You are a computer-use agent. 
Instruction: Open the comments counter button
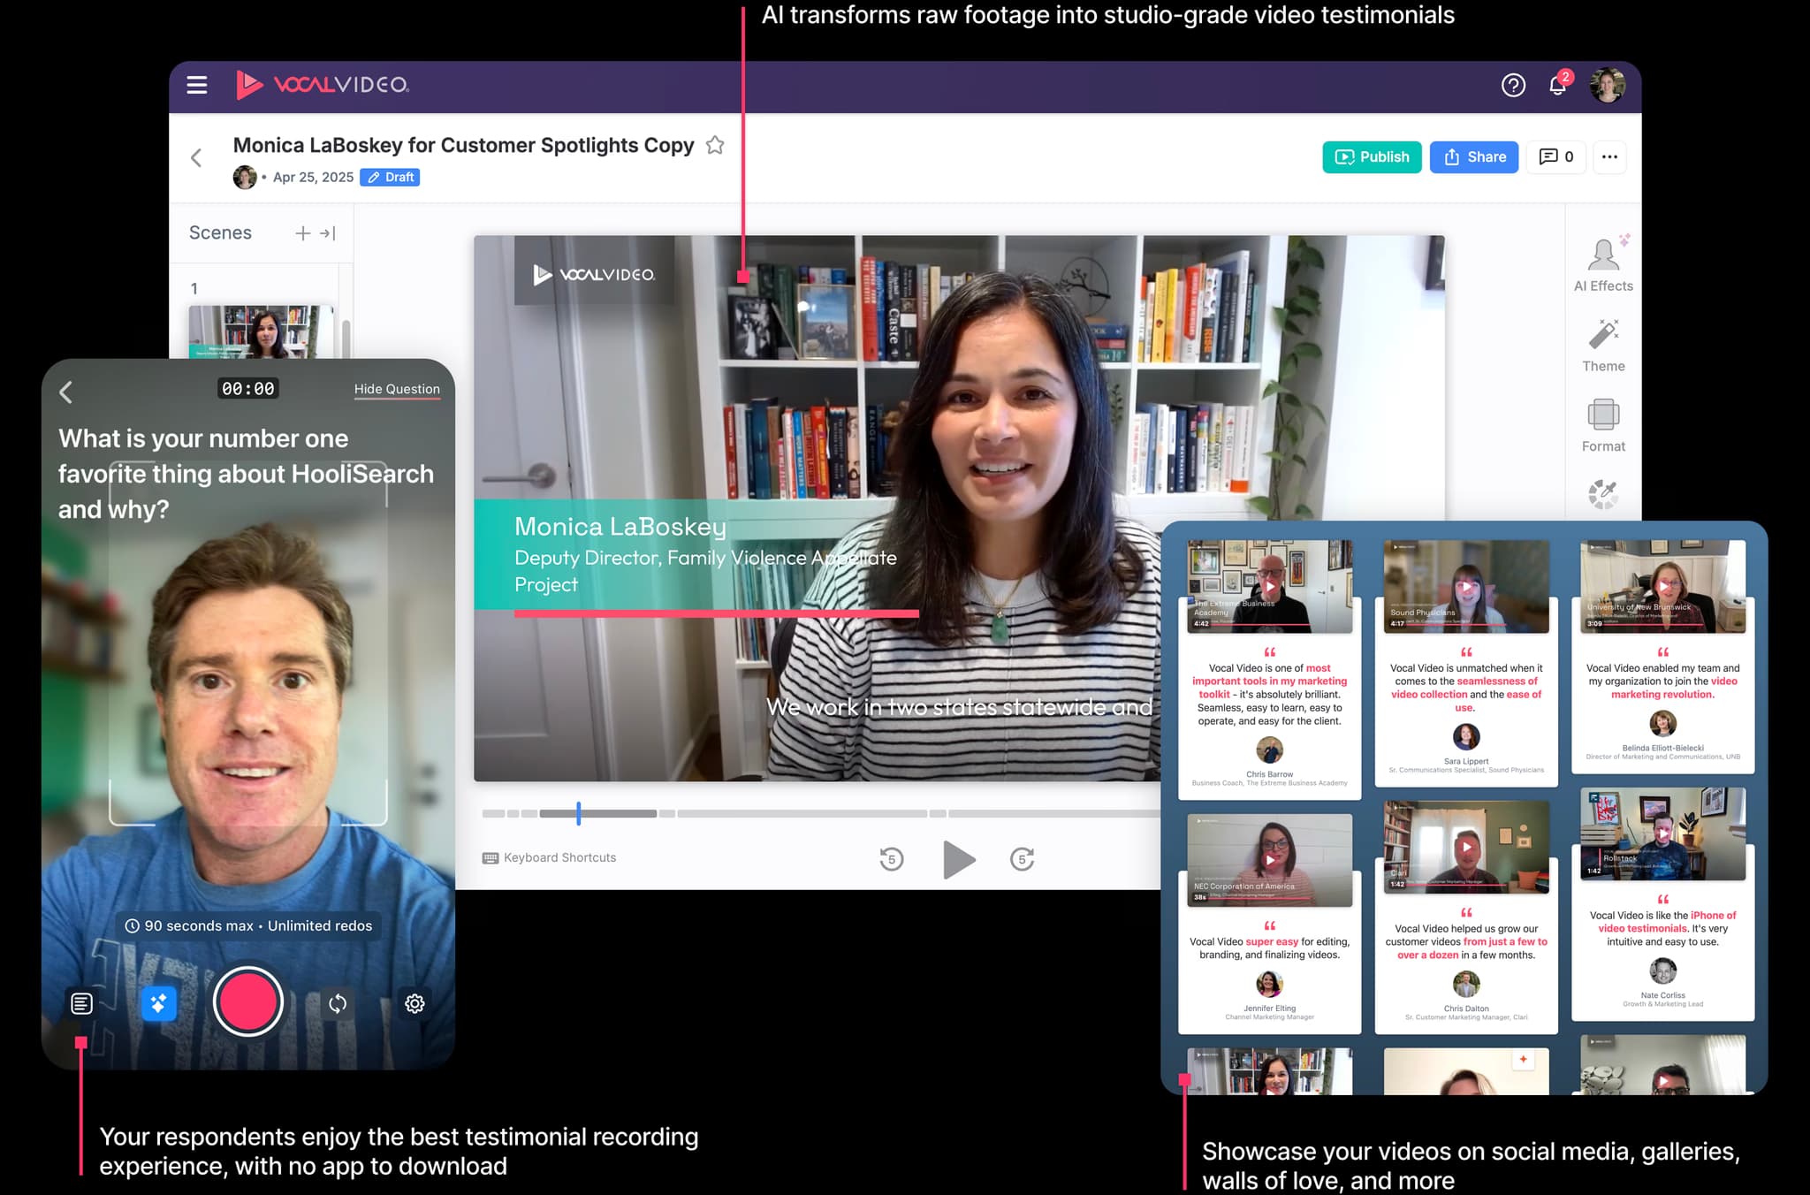click(x=1555, y=157)
